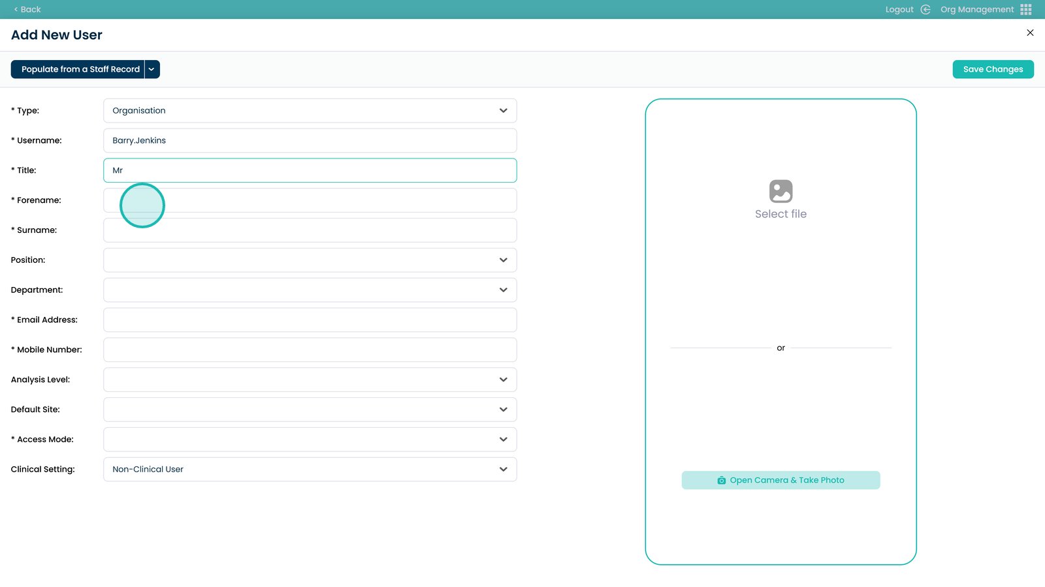This screenshot has width=1045, height=587.
Task: Click the Logout arrow icon
Action: coord(925,9)
